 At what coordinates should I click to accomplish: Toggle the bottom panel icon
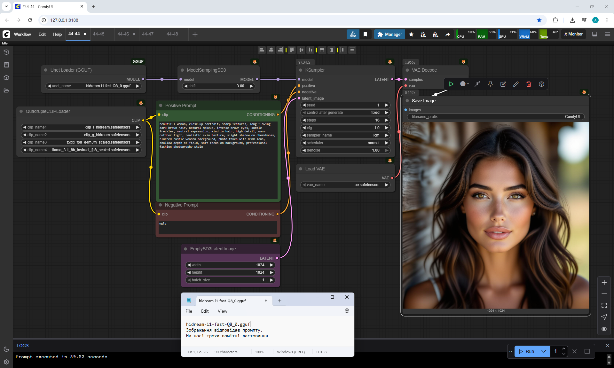[594, 34]
